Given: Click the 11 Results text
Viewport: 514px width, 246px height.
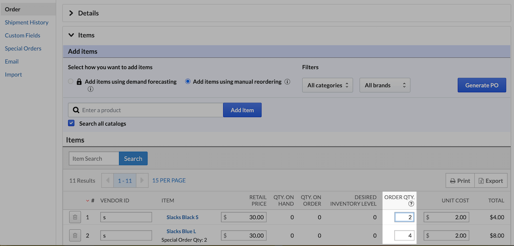Looking at the screenshot, I should pyautogui.click(x=82, y=180).
